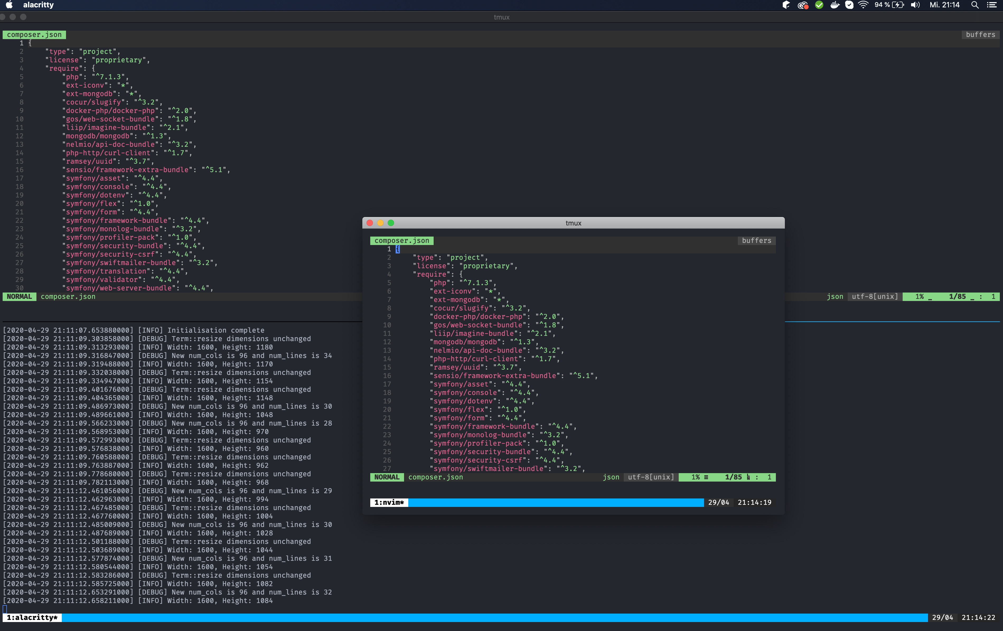Click the clock showing Mi. 21:14
The height and width of the screenshot is (631, 1003).
pos(945,5)
